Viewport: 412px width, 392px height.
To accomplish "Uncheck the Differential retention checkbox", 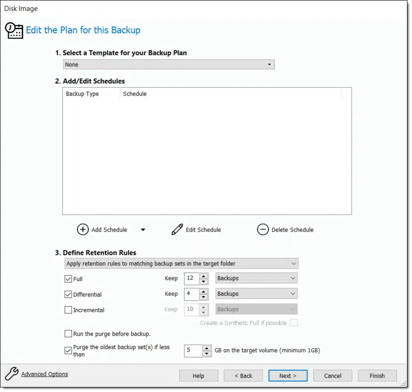I will (x=68, y=294).
